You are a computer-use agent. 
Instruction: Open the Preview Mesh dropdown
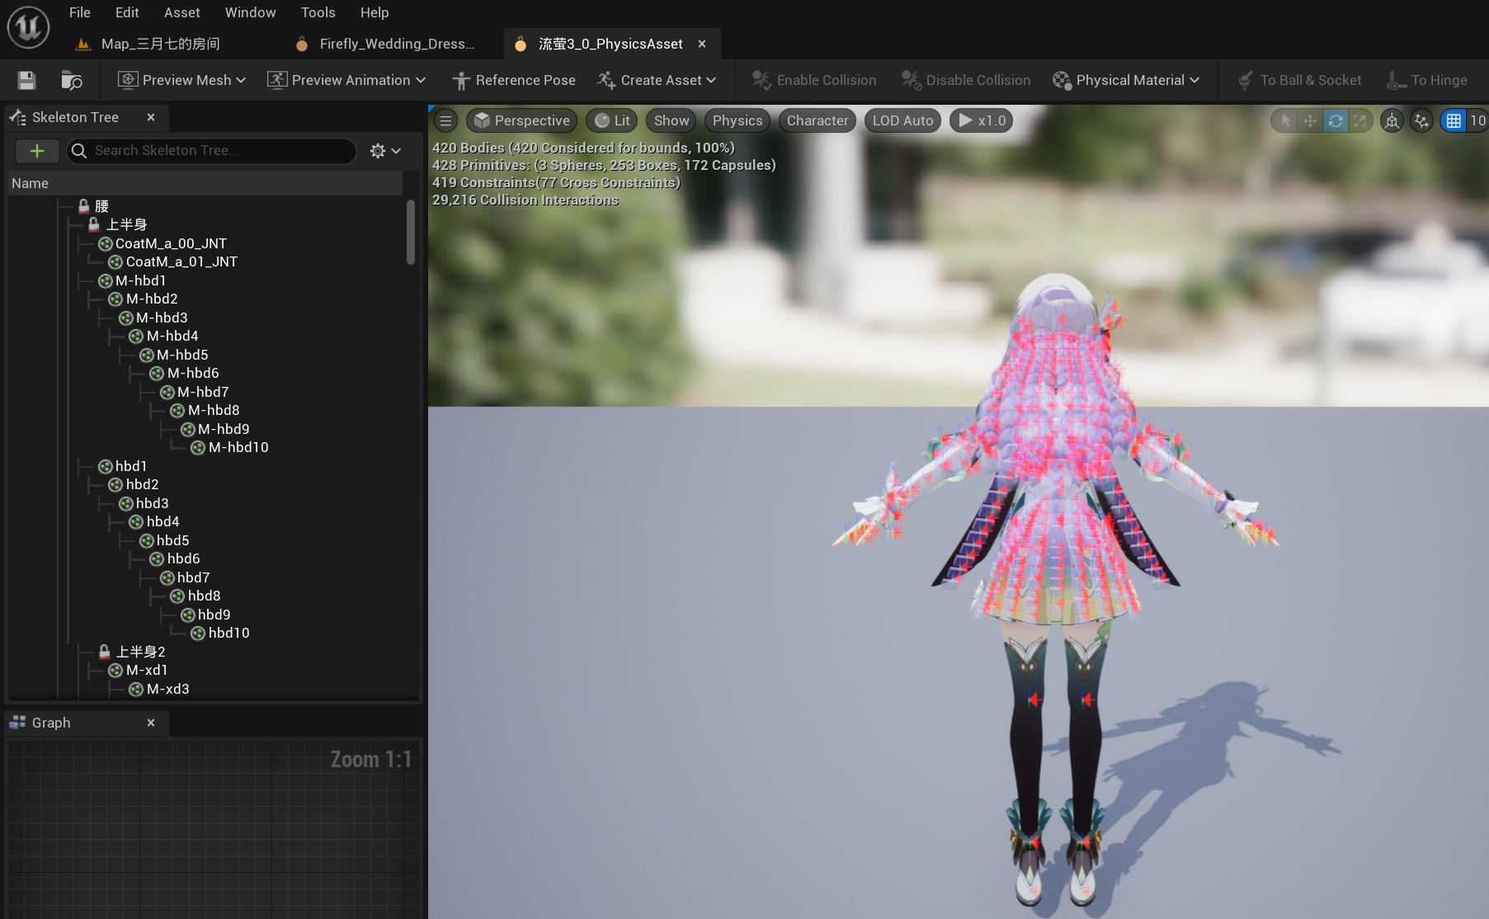click(182, 80)
